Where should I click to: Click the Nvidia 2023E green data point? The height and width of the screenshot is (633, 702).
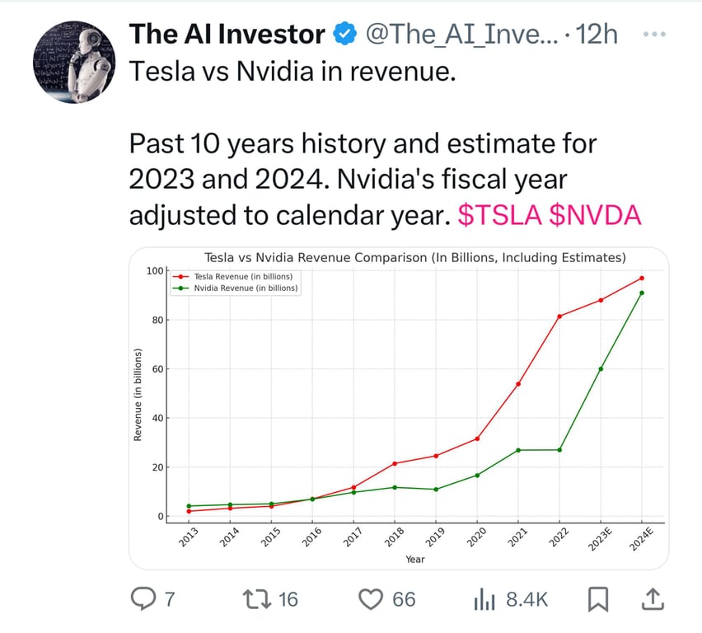601,368
